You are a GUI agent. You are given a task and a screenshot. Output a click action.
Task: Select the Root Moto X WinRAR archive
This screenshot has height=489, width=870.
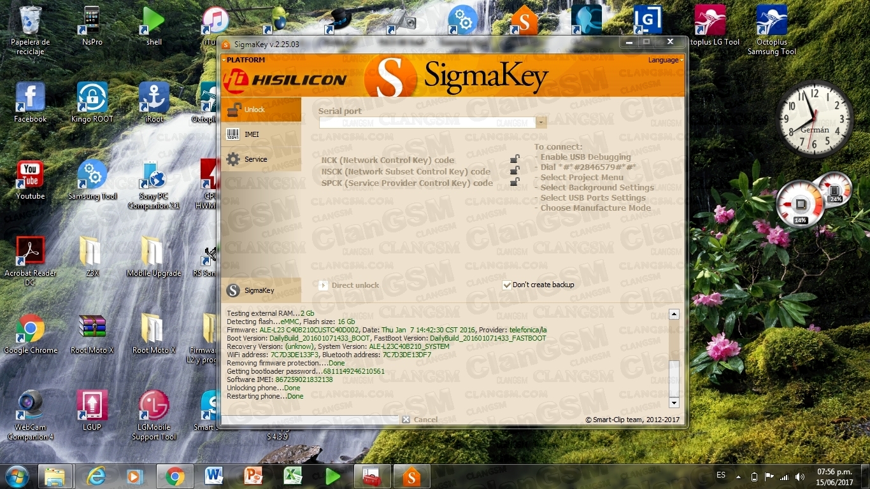(92, 334)
